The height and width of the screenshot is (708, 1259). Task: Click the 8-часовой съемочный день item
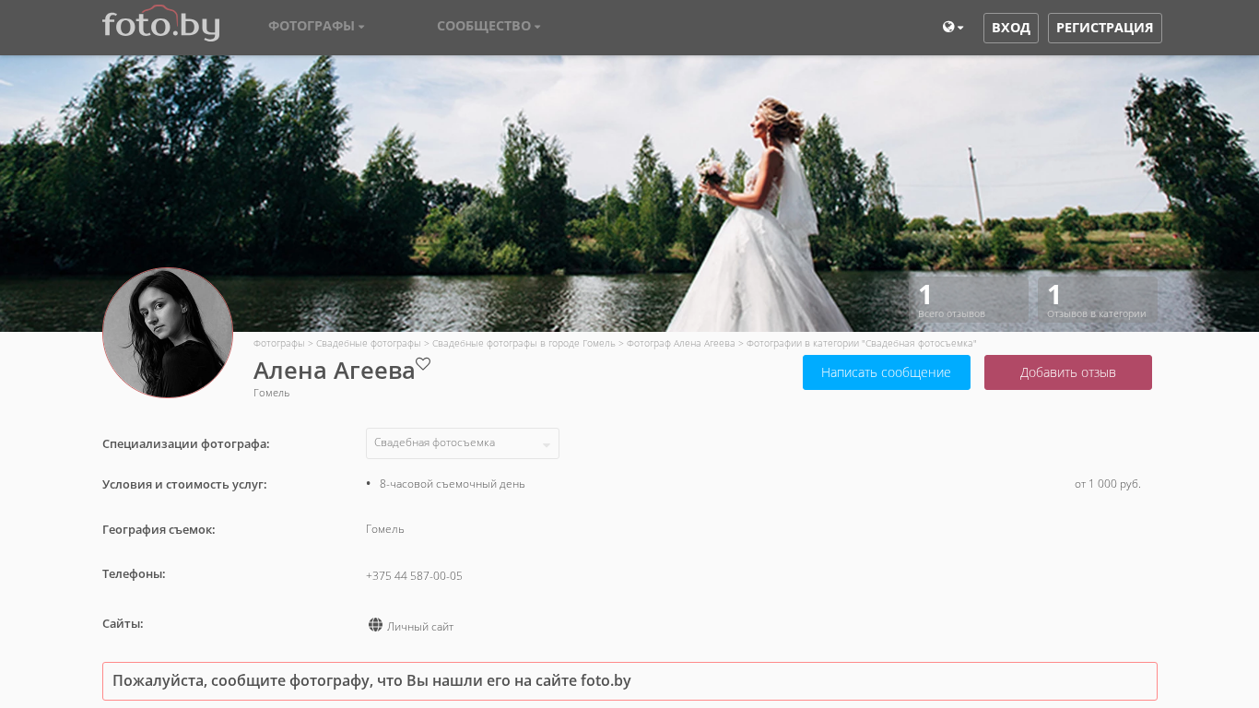tap(452, 484)
